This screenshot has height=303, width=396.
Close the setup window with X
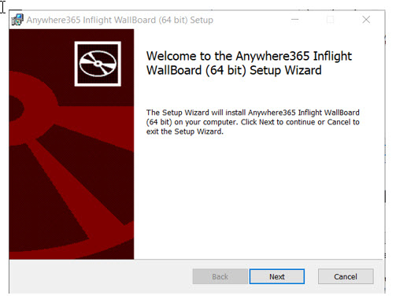coord(366,20)
